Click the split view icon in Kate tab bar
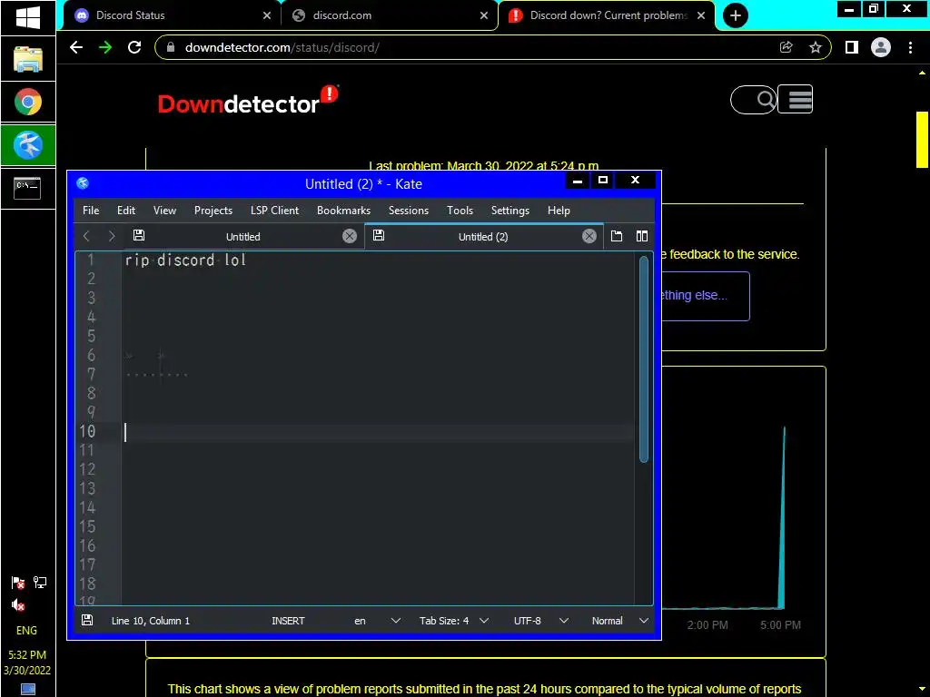Image resolution: width=930 pixels, height=697 pixels. tap(642, 236)
